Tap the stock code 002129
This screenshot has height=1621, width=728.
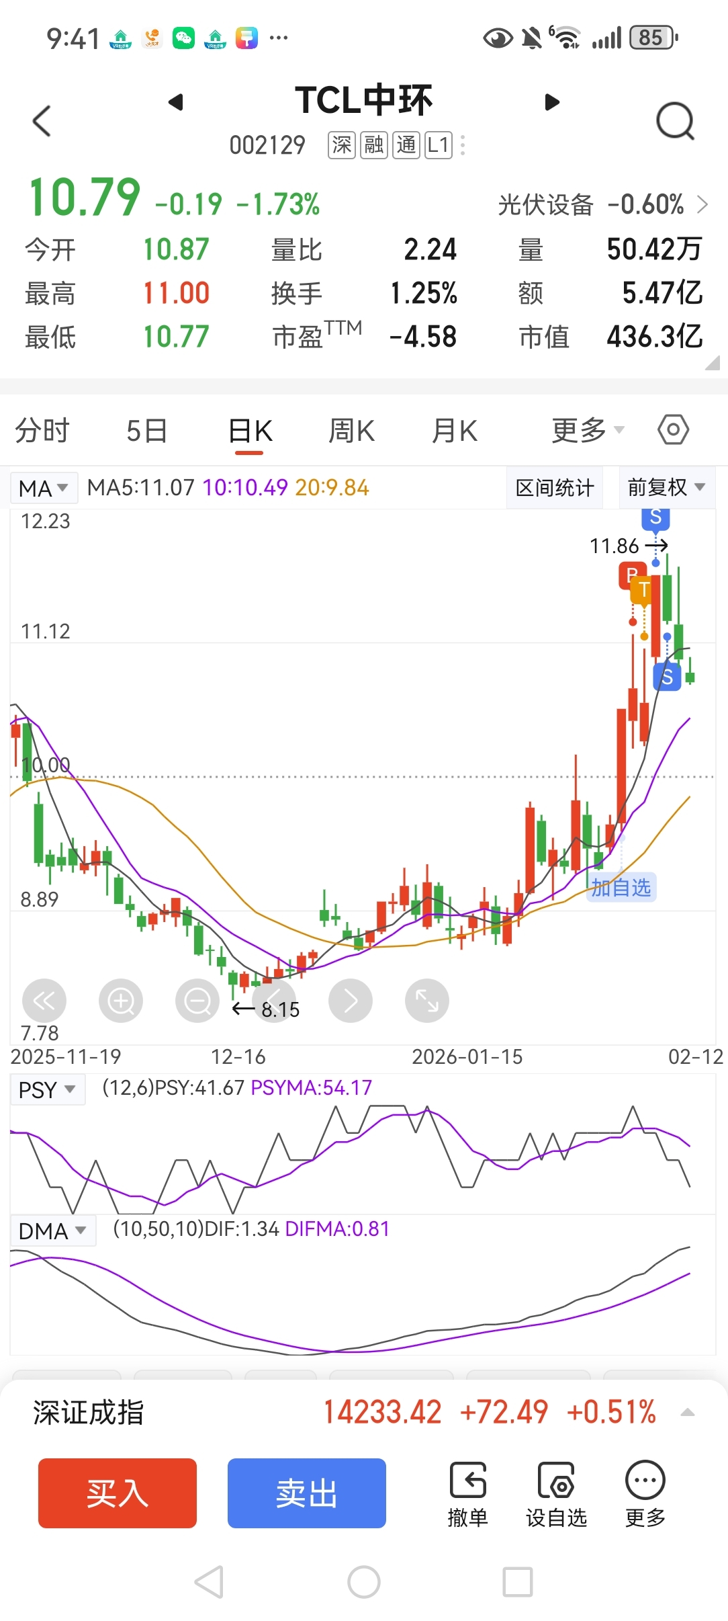(267, 145)
